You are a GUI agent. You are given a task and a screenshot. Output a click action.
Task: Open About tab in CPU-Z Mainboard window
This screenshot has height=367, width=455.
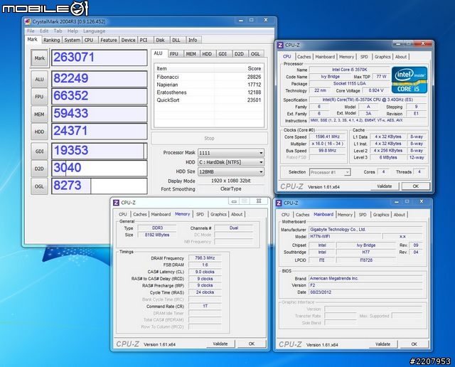[400, 215]
